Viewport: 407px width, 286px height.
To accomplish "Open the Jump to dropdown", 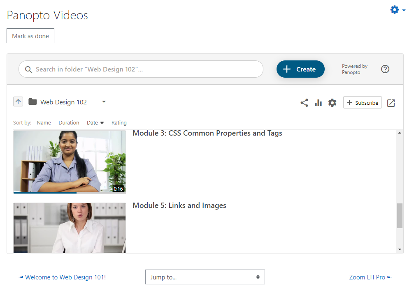I will tap(205, 277).
